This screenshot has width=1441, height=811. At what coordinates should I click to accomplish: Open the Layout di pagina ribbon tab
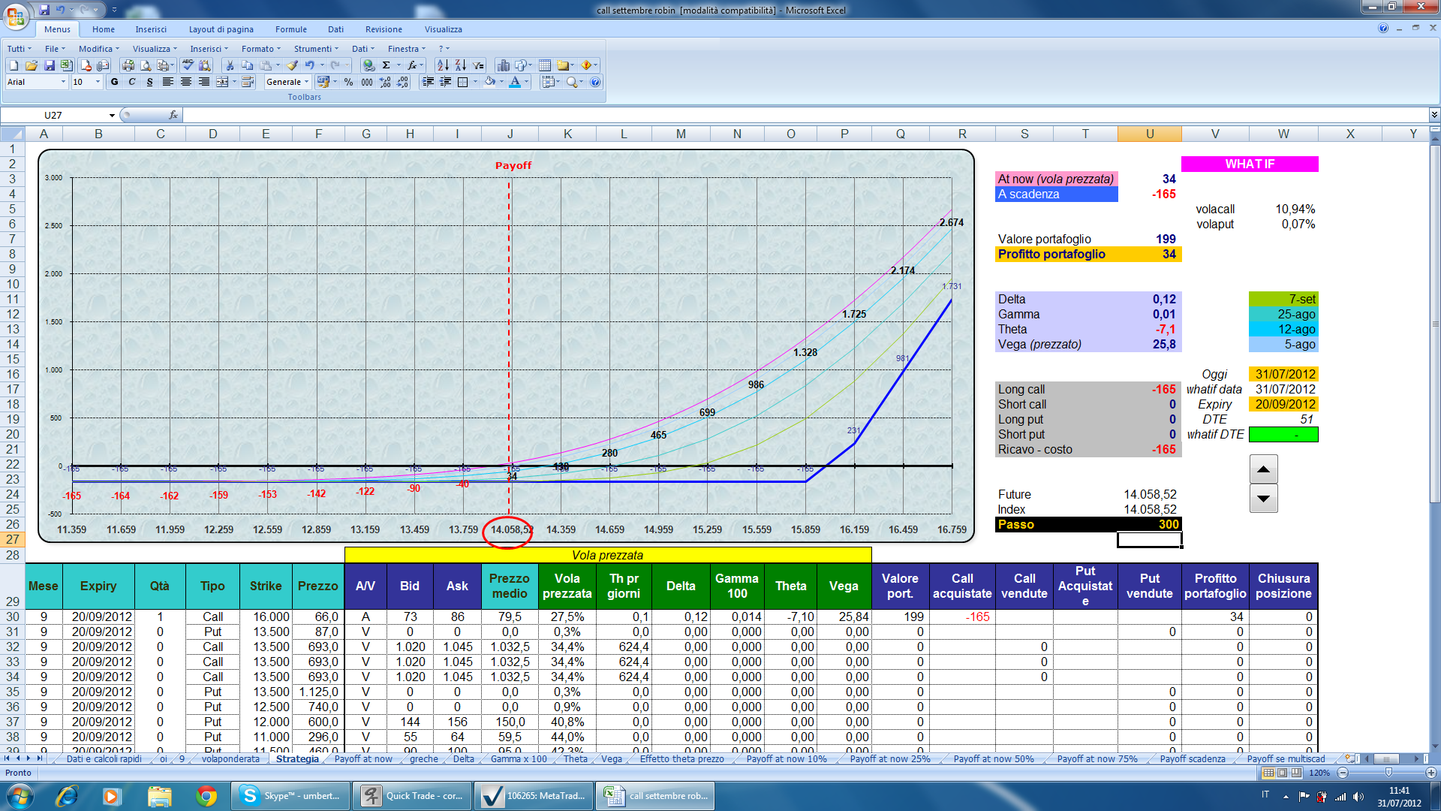(221, 29)
